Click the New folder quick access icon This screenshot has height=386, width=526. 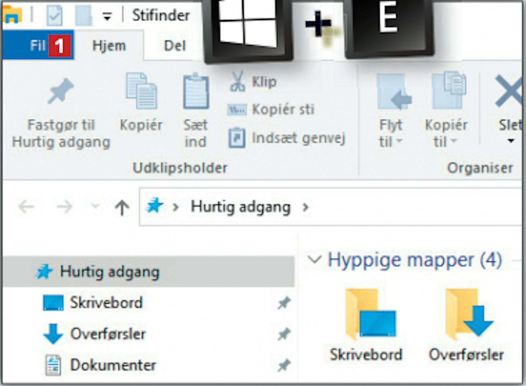click(83, 15)
